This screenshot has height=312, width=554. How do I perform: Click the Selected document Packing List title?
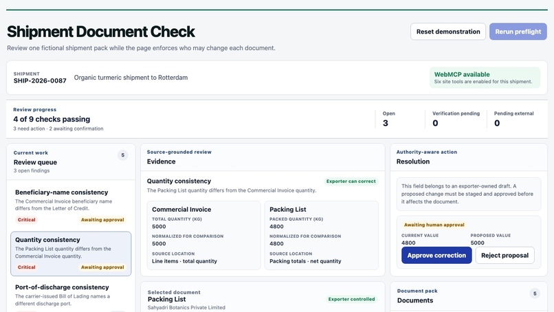click(166, 299)
